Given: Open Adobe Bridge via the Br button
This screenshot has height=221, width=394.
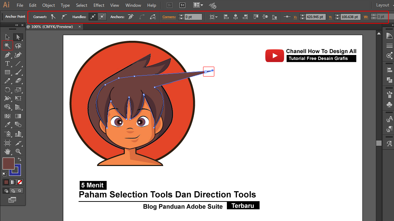Looking at the screenshot, I should [170, 5].
